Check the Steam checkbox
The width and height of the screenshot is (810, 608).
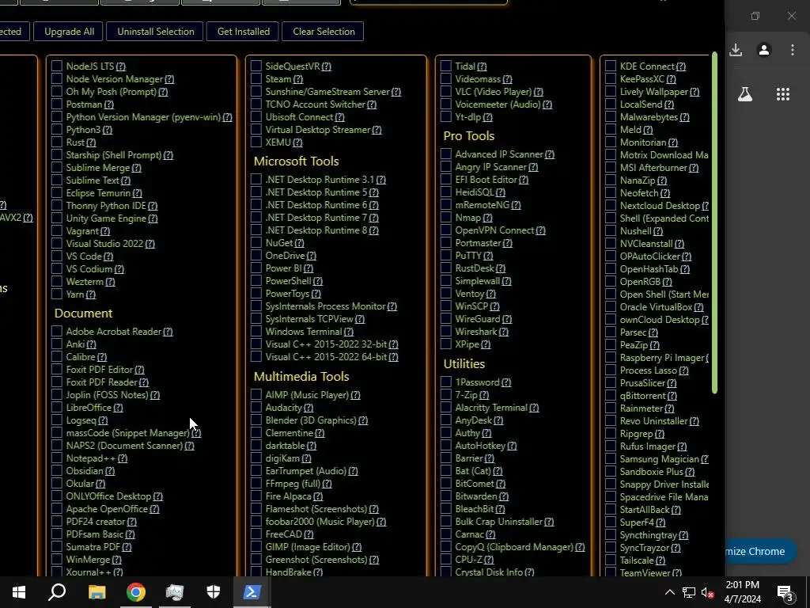pyautogui.click(x=256, y=78)
